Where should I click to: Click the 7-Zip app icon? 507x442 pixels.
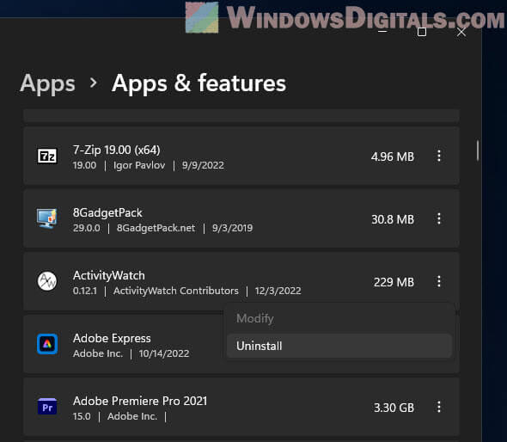click(x=47, y=157)
